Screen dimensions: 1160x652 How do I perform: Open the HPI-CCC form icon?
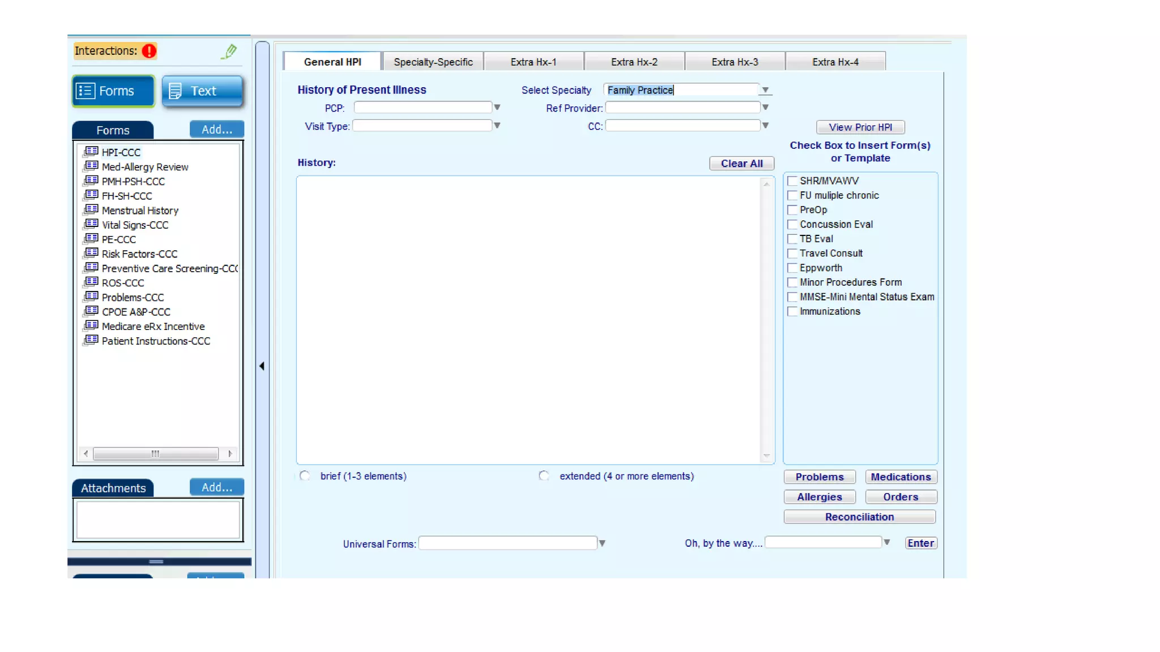pos(91,152)
